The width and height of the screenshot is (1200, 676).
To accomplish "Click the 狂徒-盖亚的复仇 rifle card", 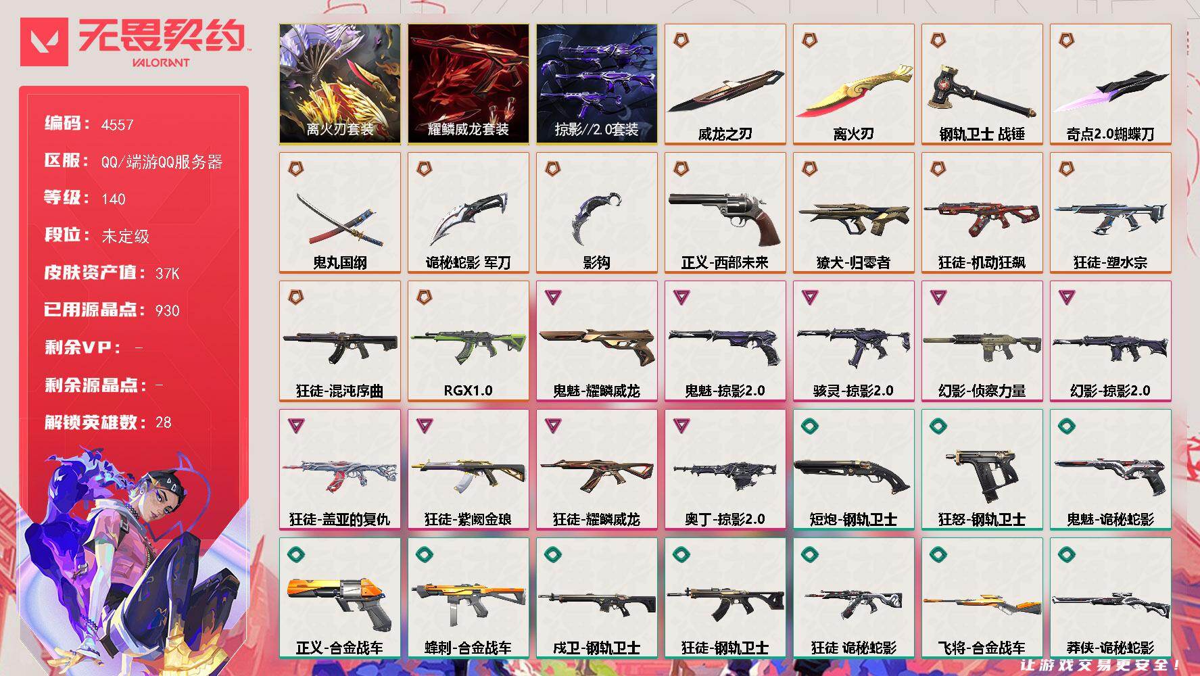I will [339, 469].
